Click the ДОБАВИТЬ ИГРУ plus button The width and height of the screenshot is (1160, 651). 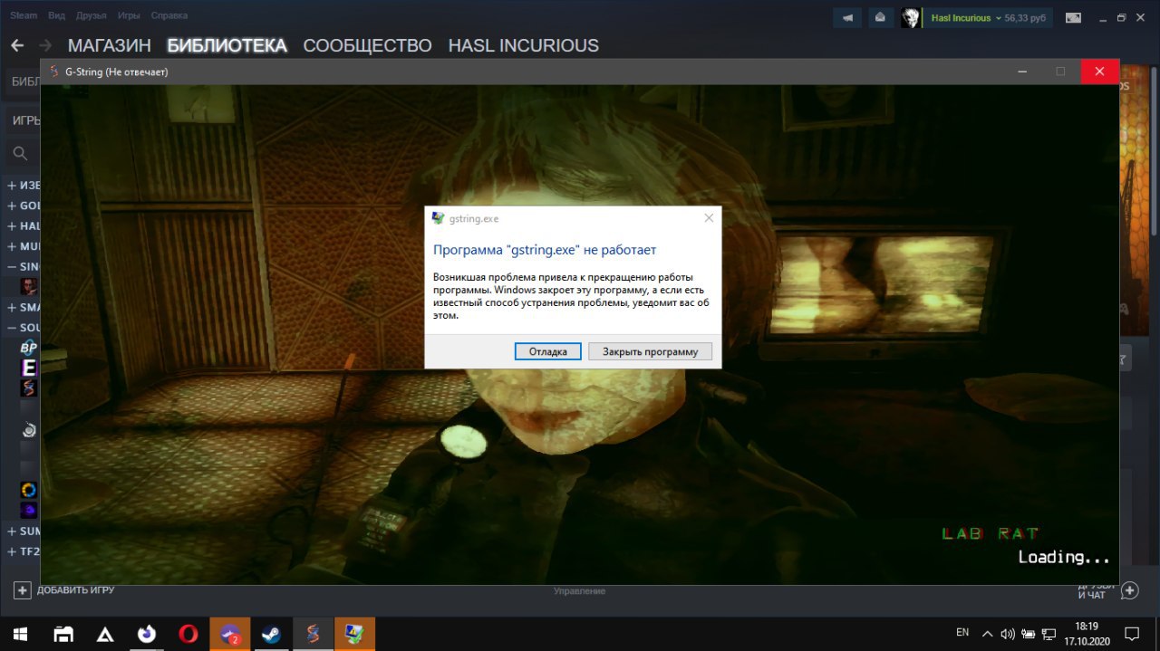[x=22, y=590]
